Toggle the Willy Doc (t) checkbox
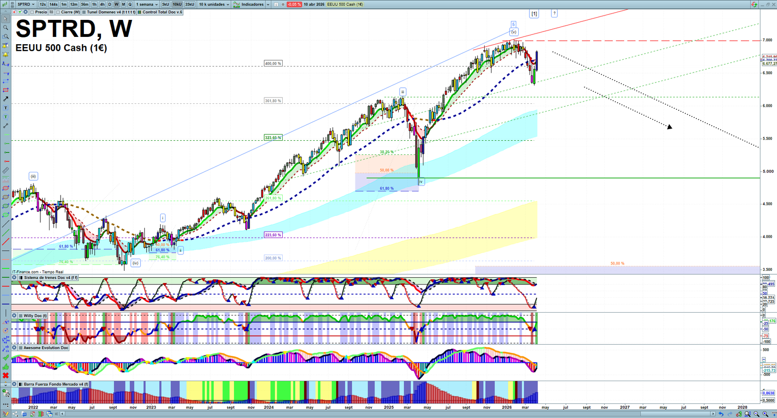This screenshot has height=418, width=777. click(x=21, y=316)
